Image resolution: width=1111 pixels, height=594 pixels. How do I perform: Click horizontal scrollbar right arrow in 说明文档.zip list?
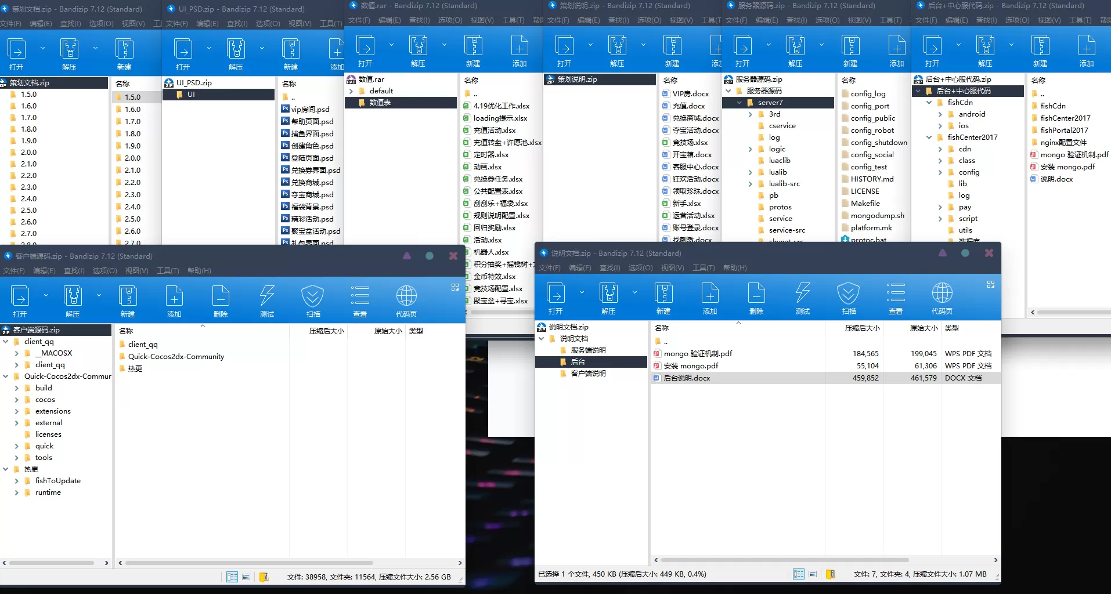[995, 560]
